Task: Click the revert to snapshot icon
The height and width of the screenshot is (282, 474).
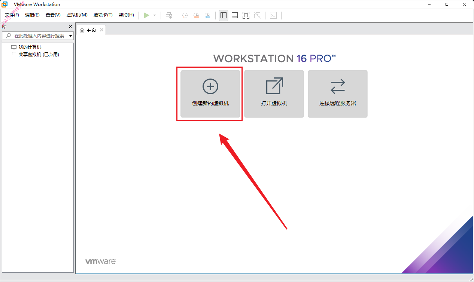Action: pyautogui.click(x=196, y=15)
